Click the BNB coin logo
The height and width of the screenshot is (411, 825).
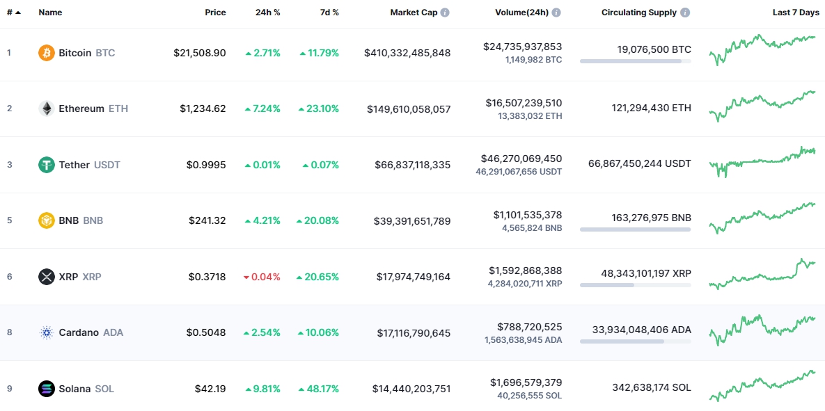pyautogui.click(x=47, y=220)
